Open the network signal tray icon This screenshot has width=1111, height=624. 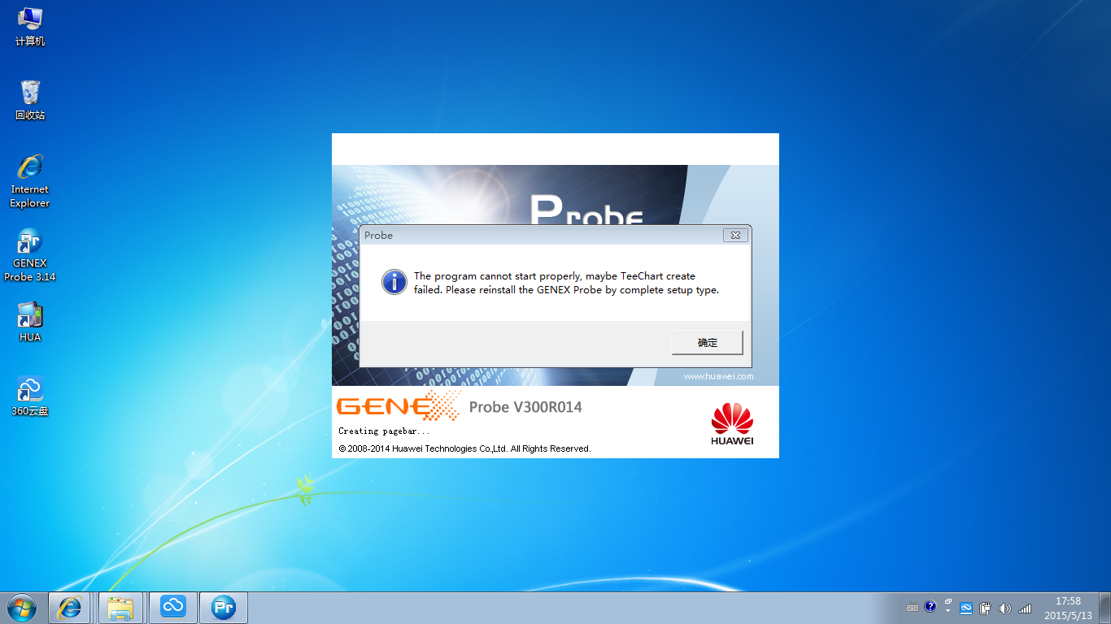[x=1025, y=608]
